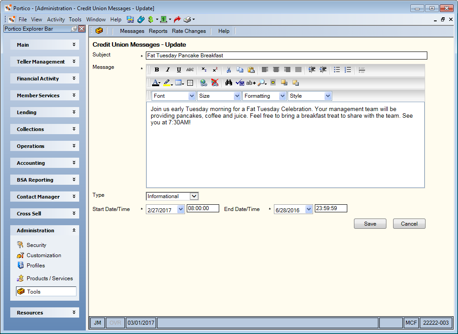Open End Date calendar dropdown
The image size is (458, 334).
pyautogui.click(x=309, y=209)
